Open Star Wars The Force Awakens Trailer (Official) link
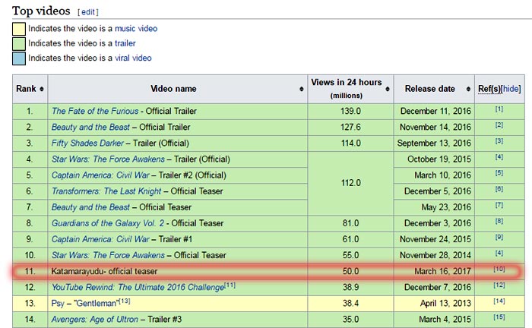Image resolution: width=532 pixels, height=328 pixels. pos(108,159)
